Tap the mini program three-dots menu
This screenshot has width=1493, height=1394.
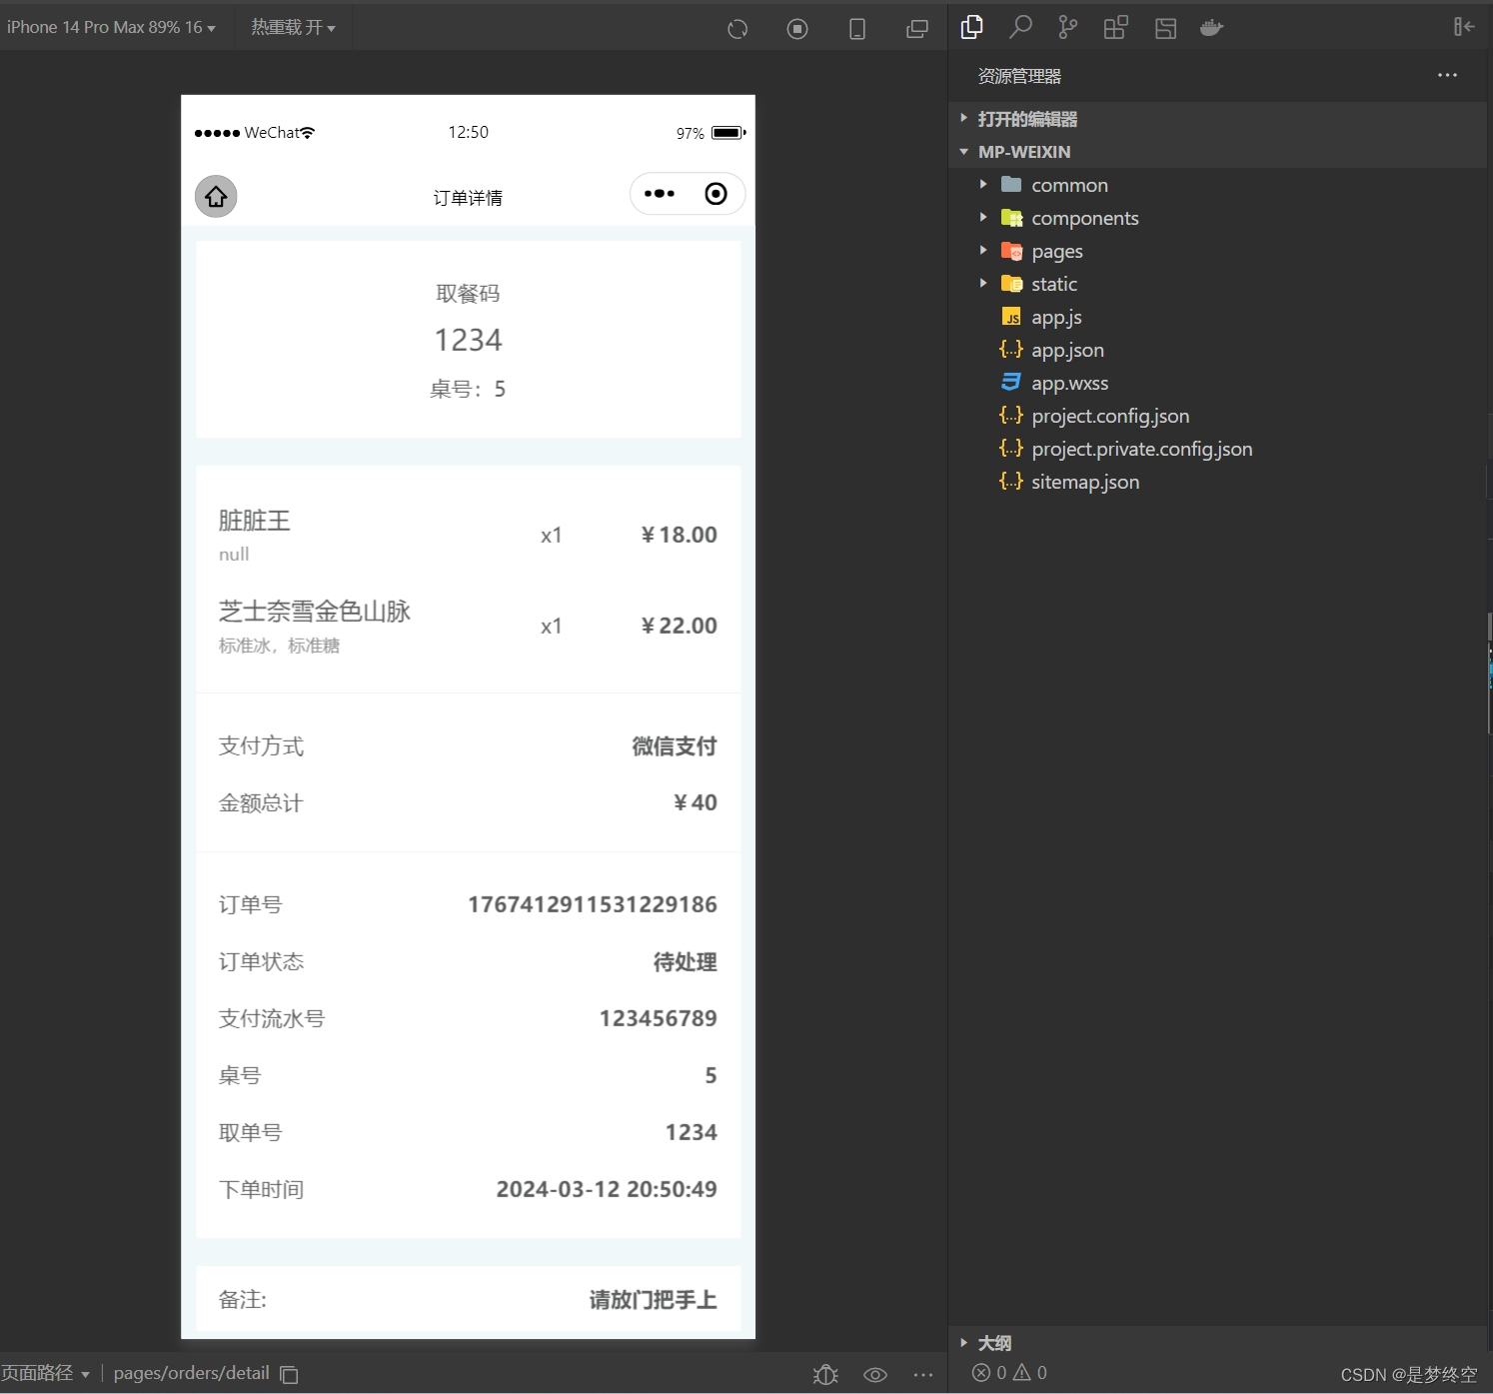(x=660, y=194)
